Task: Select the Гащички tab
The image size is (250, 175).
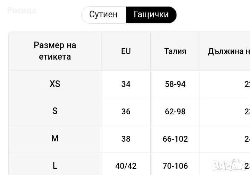Action: 151,15
